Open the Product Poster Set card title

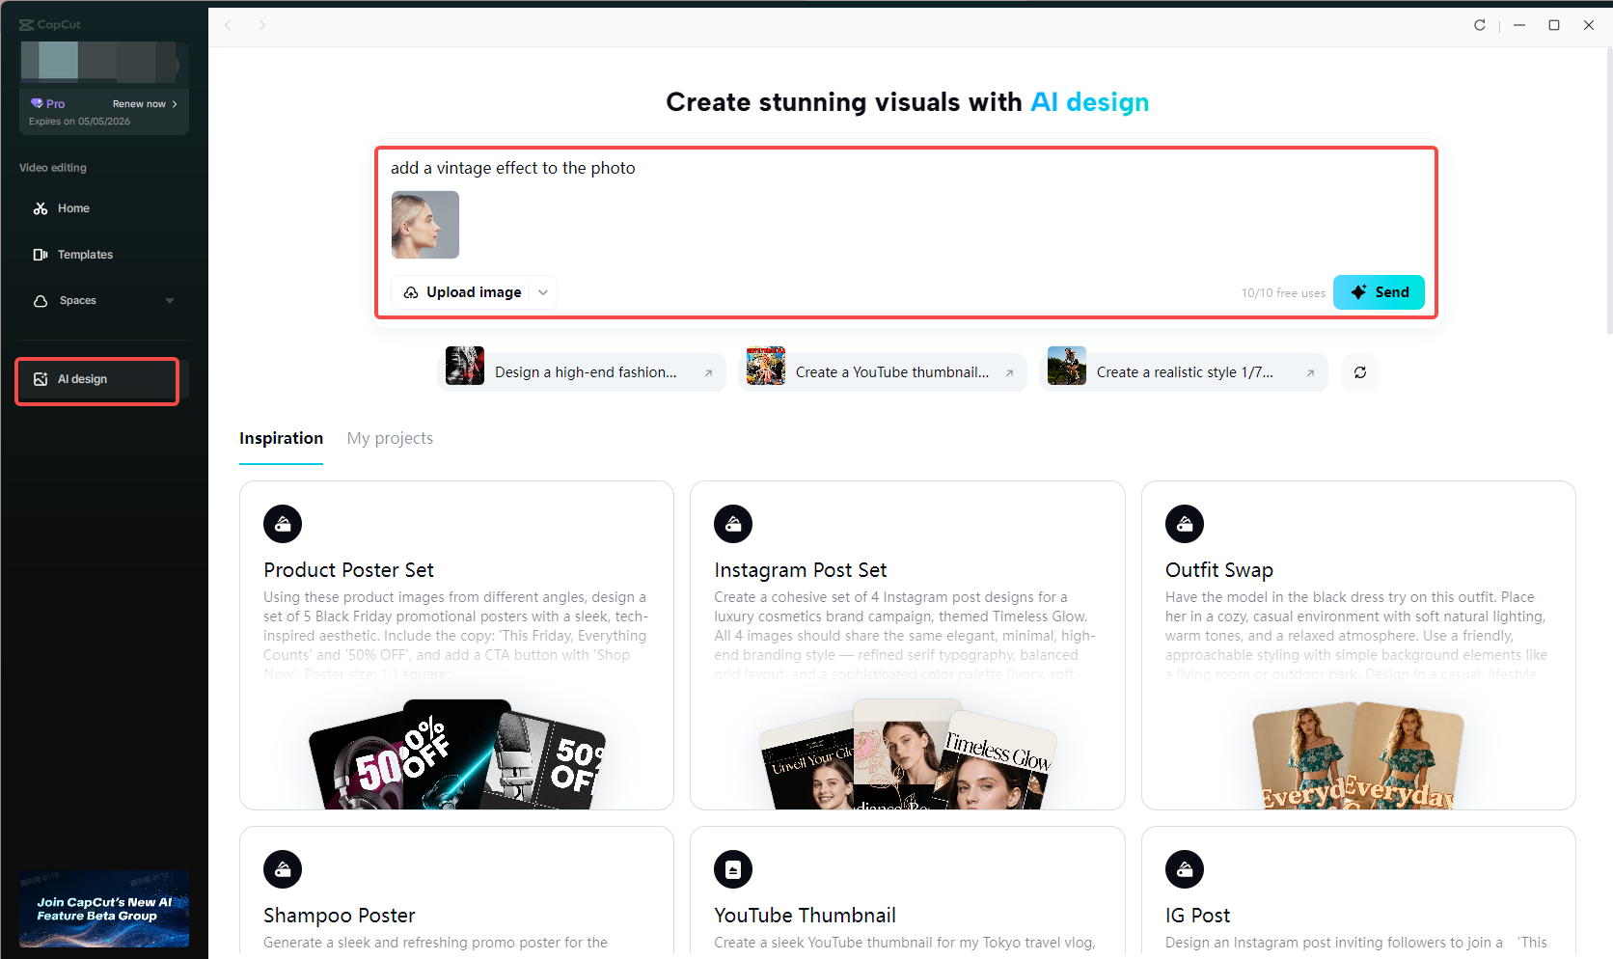click(x=348, y=570)
